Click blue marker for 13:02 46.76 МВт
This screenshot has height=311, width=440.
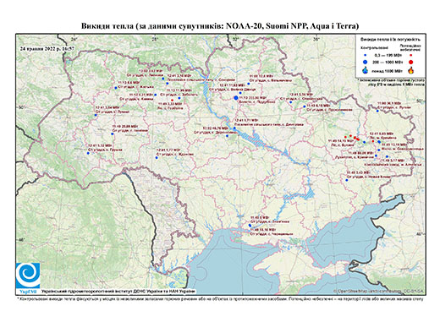pos(227,136)
